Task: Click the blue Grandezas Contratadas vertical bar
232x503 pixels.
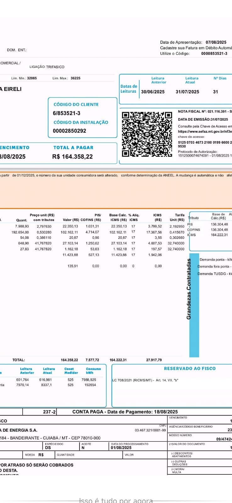Action: (194, 305)
